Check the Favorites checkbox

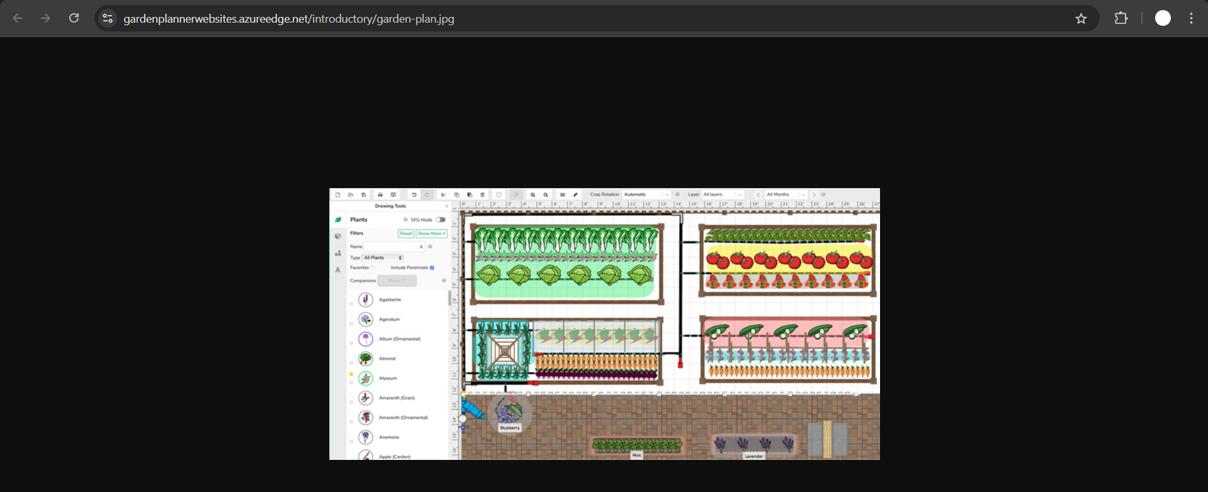coord(373,268)
